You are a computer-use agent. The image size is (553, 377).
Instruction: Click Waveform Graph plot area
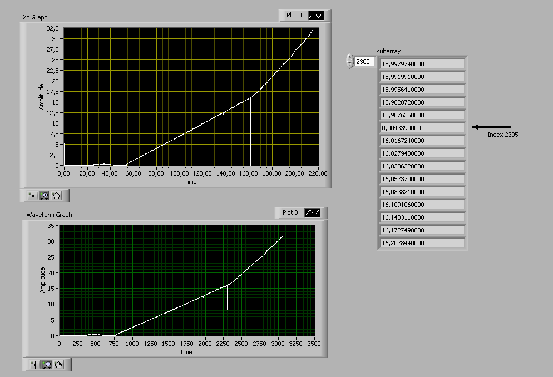(187, 280)
